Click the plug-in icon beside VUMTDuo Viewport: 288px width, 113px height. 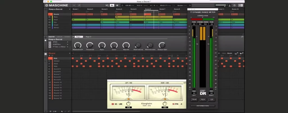click(x=50, y=44)
